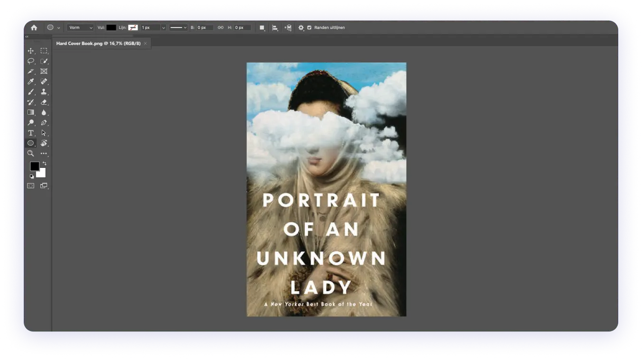Click the foreground black color swatch
The height and width of the screenshot is (359, 642).
tap(35, 166)
